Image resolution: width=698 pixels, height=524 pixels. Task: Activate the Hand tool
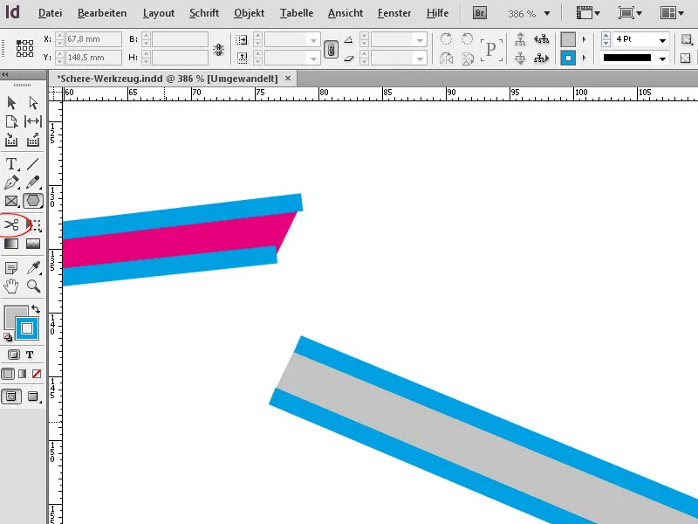[11, 286]
